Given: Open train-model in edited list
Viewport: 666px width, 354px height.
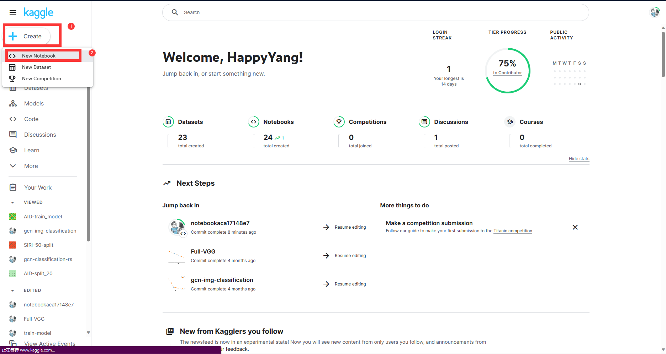Looking at the screenshot, I should tap(37, 333).
